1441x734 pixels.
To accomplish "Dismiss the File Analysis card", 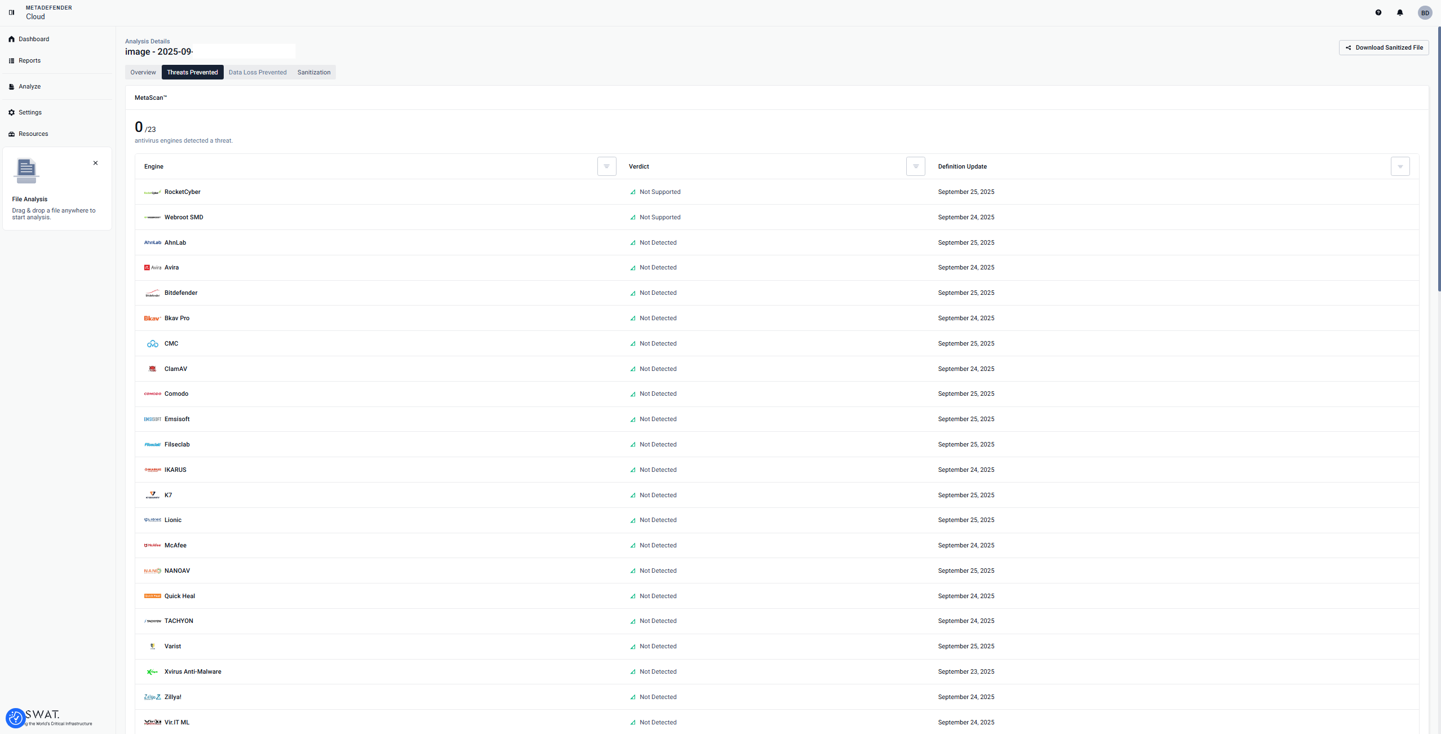I will click(95, 163).
